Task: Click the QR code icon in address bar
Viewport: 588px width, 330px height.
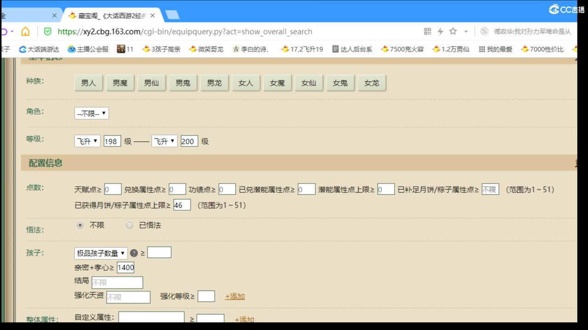Action: pyautogui.click(x=428, y=31)
